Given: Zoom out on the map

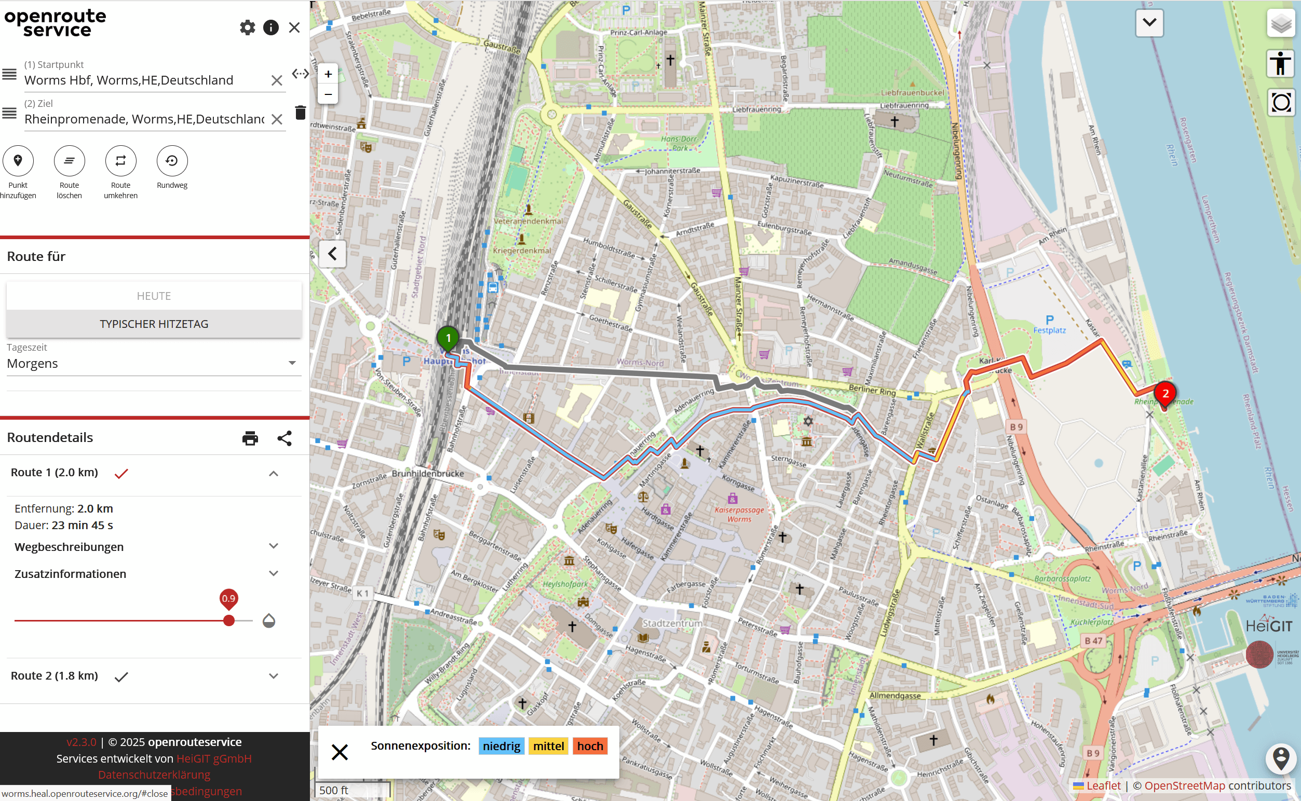Looking at the screenshot, I should tap(328, 94).
